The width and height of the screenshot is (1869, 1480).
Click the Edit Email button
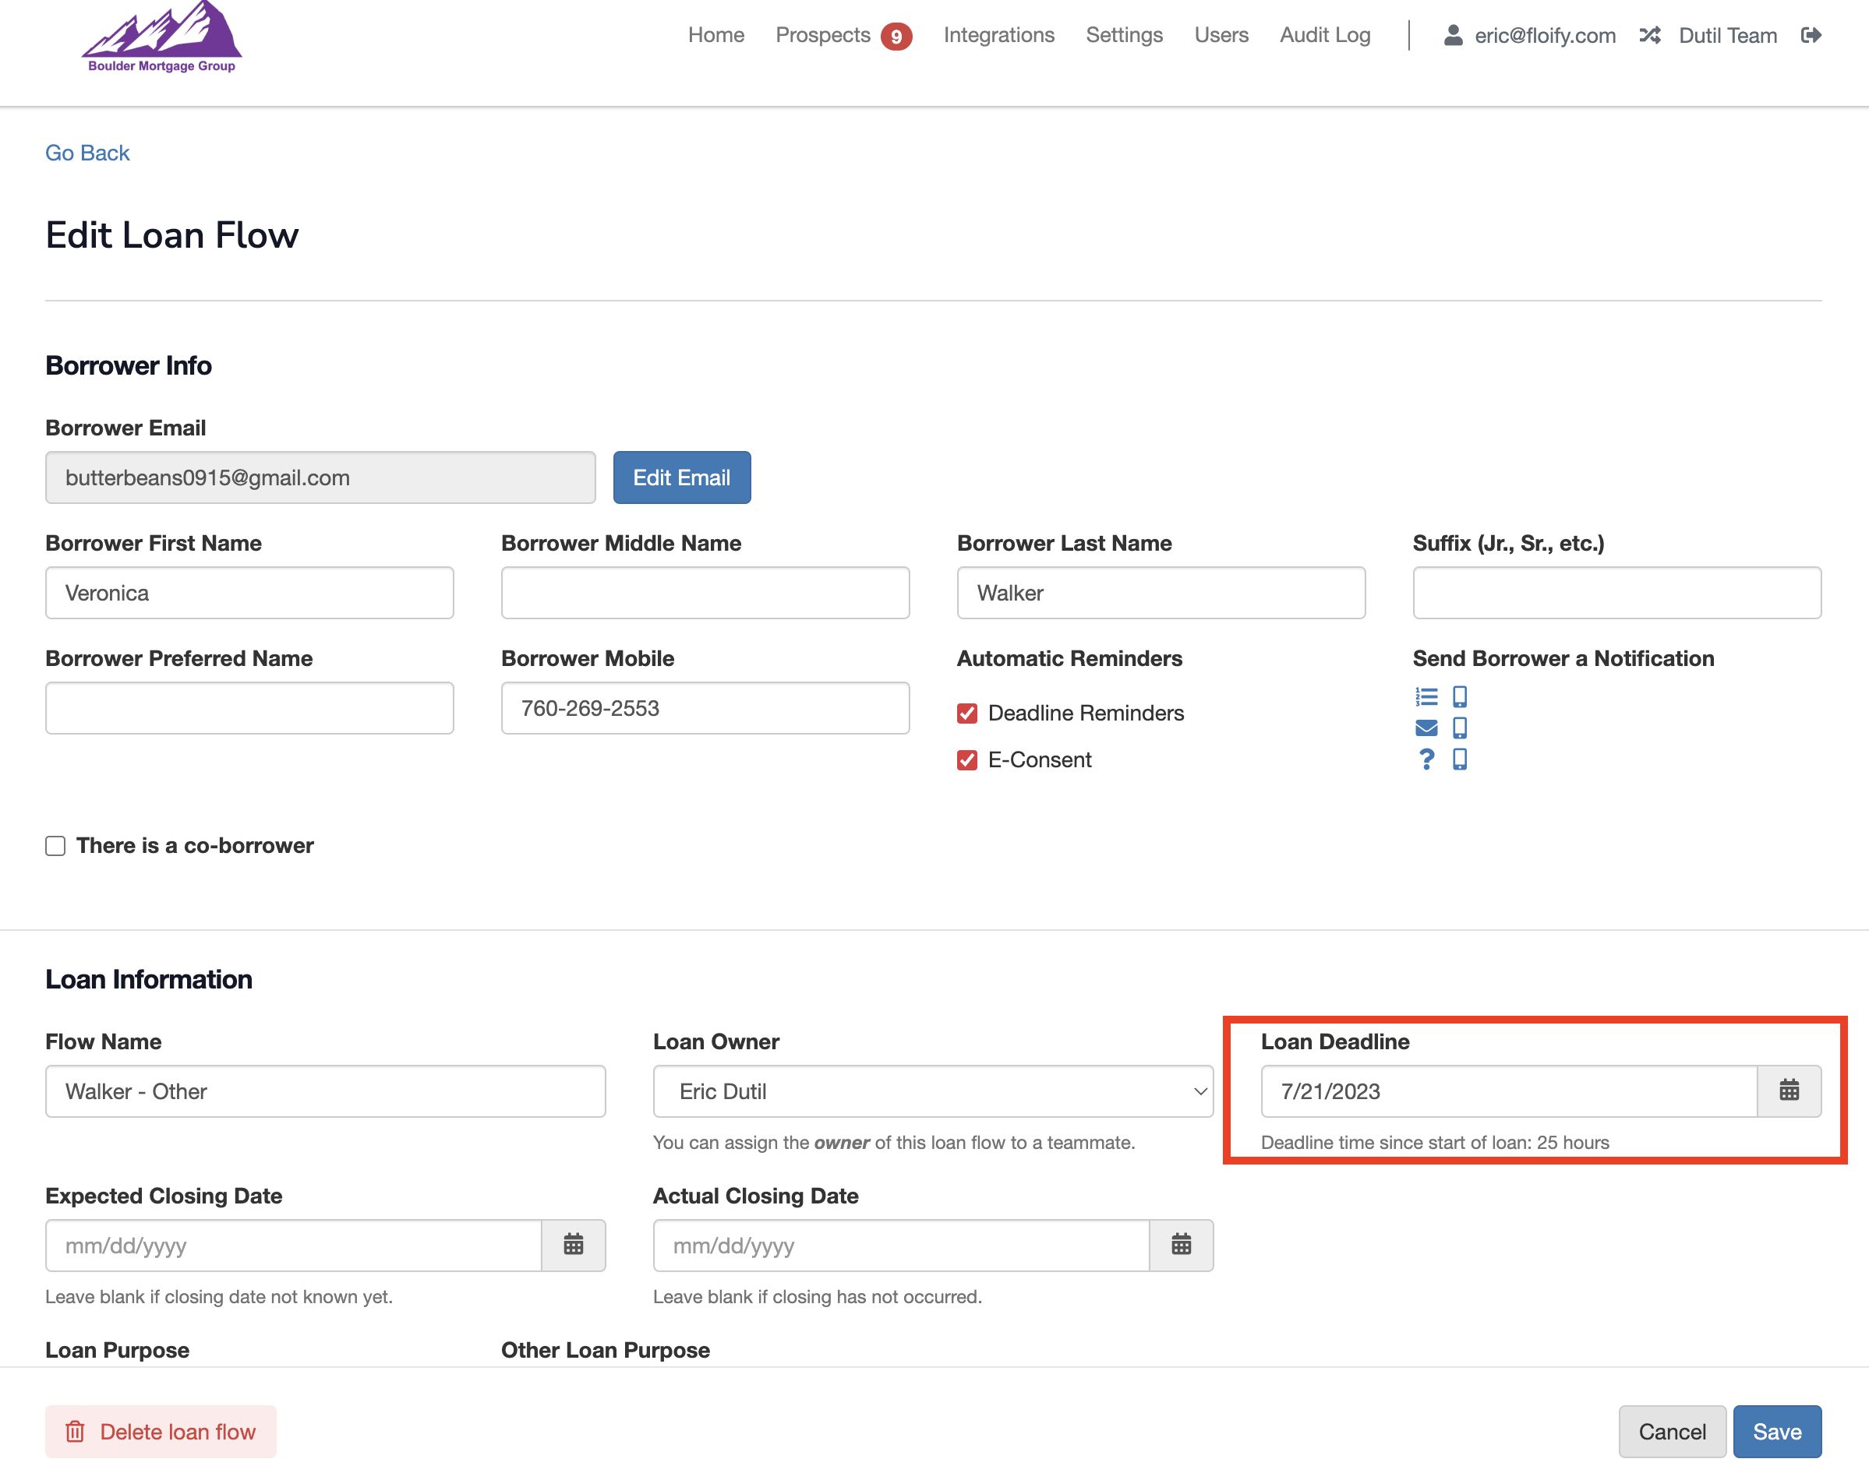click(x=681, y=477)
